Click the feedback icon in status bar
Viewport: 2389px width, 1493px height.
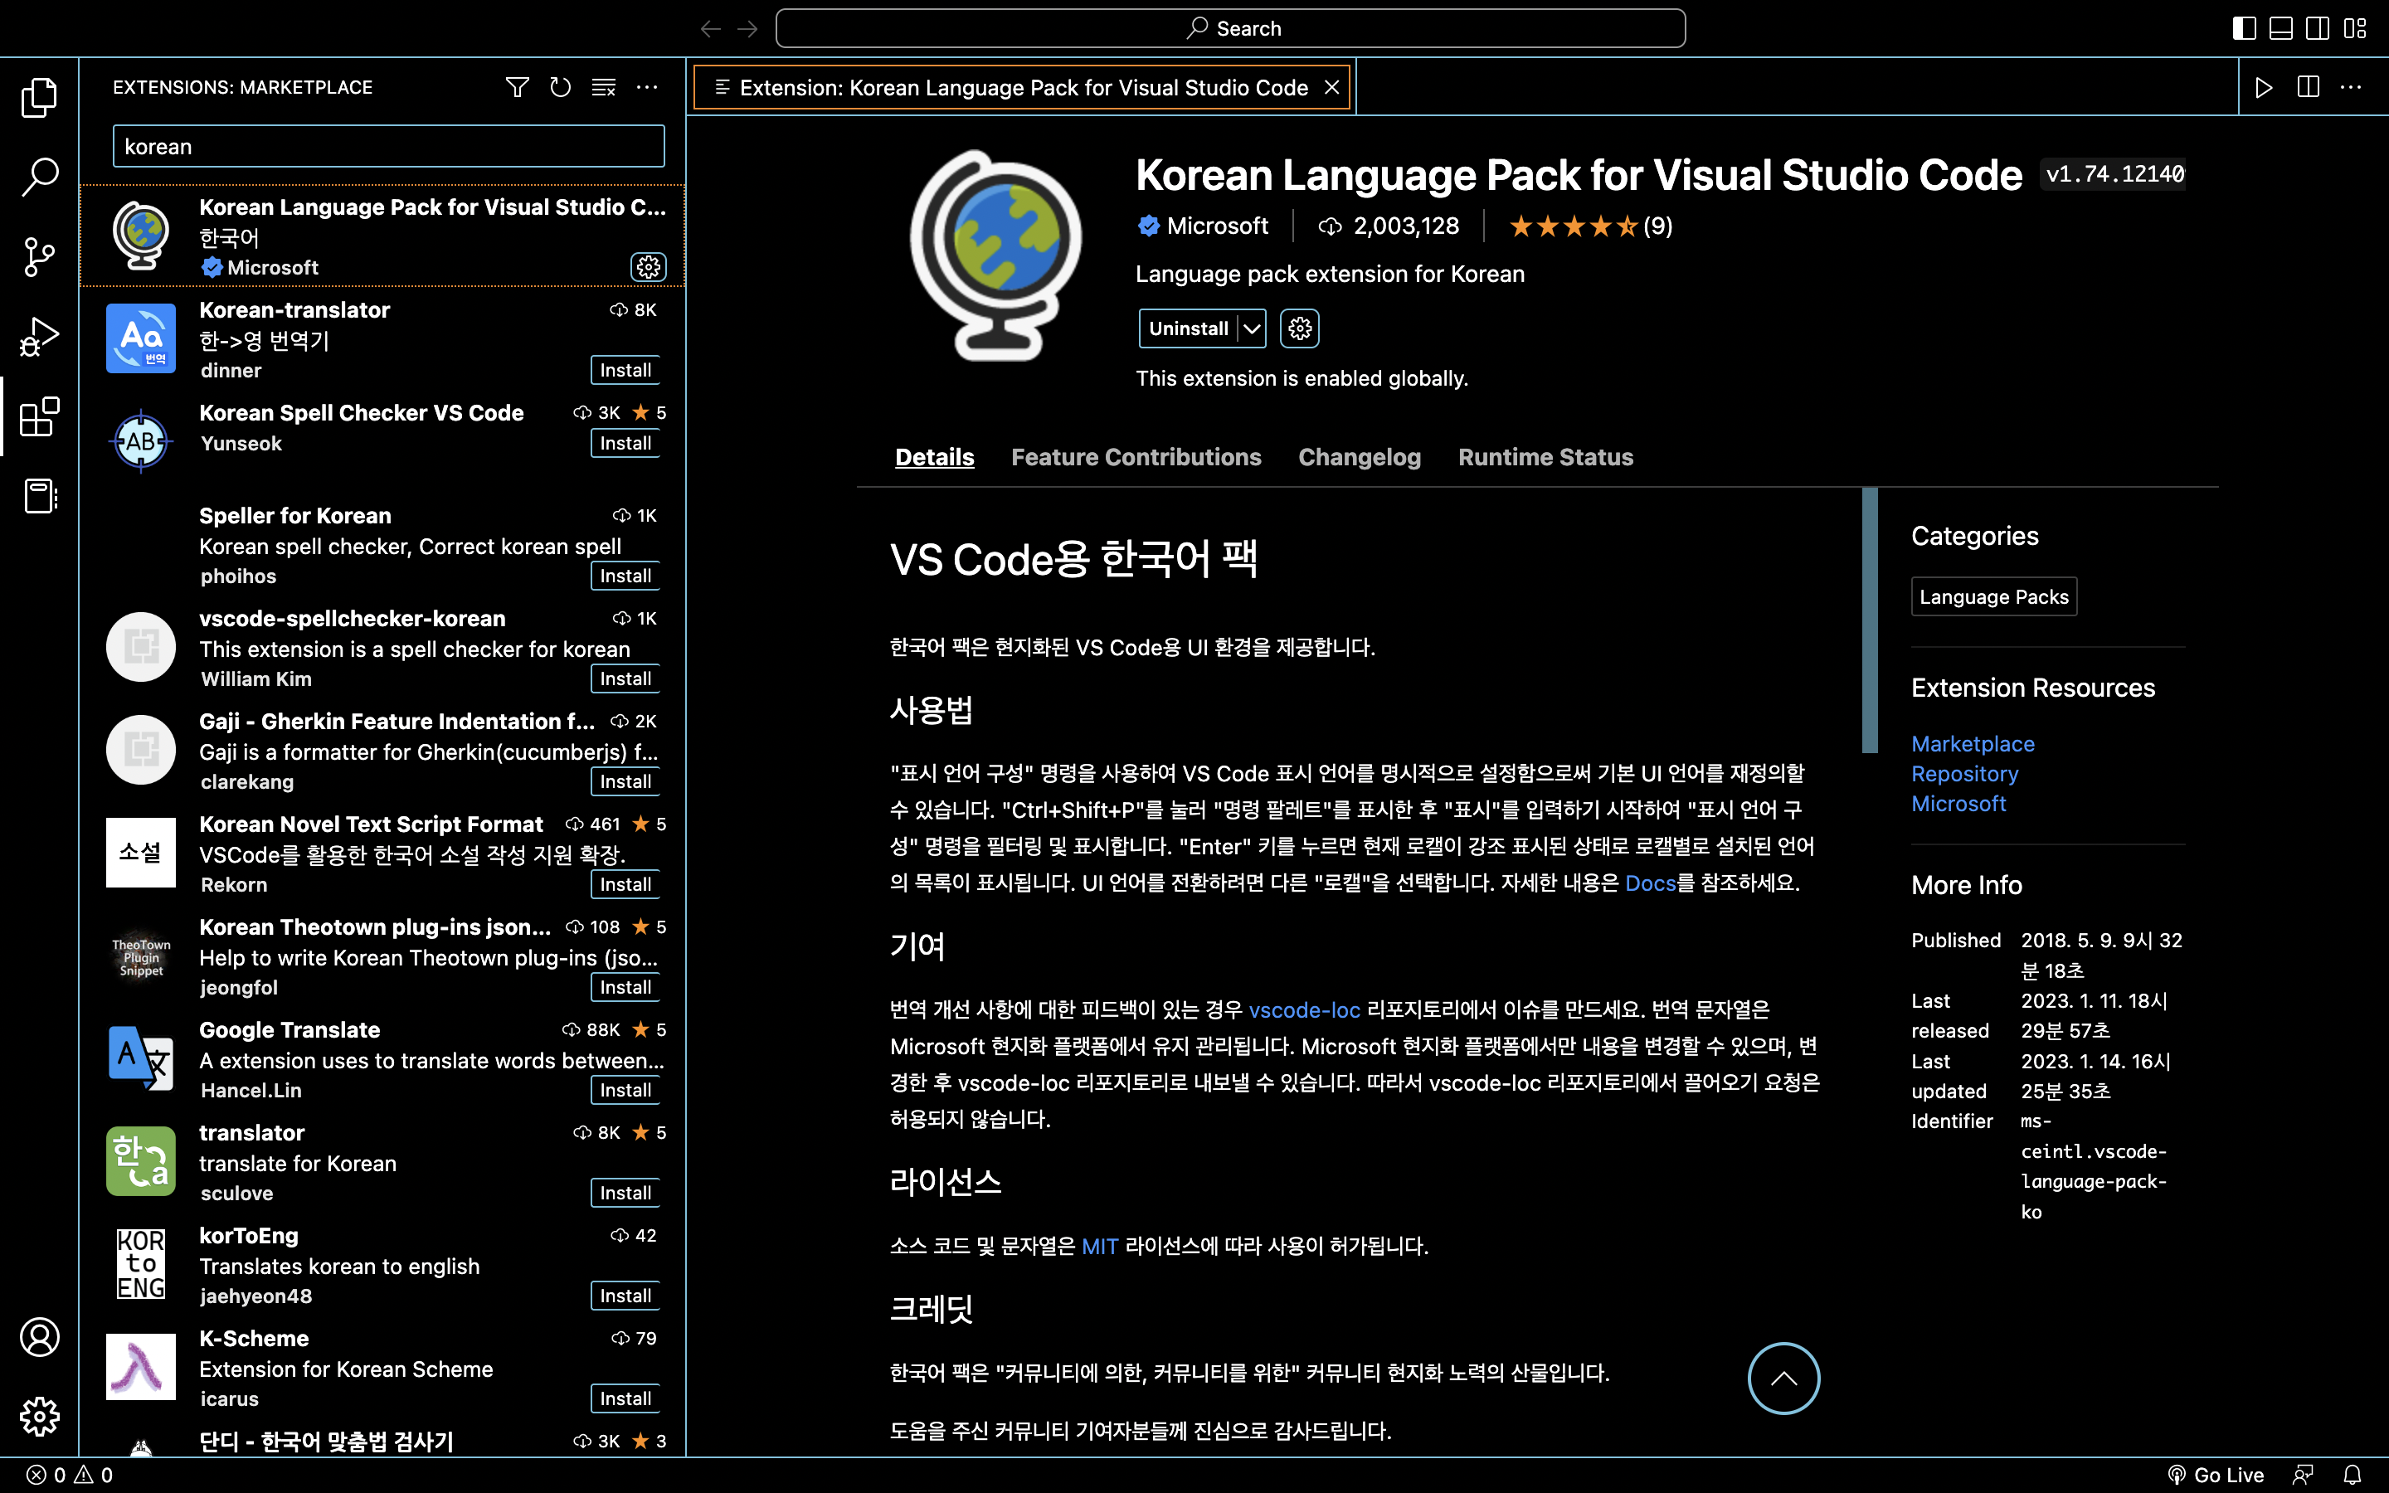(2303, 1474)
